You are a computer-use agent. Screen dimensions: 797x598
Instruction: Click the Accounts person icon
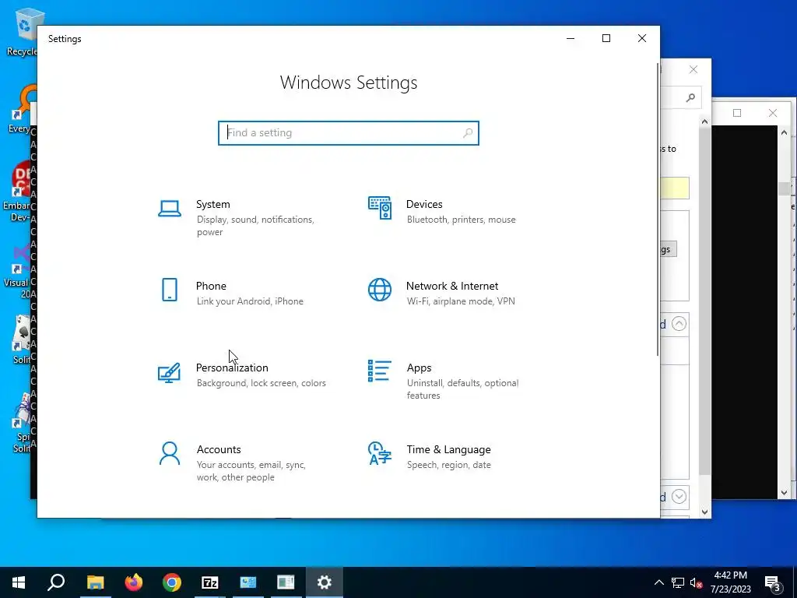(169, 454)
